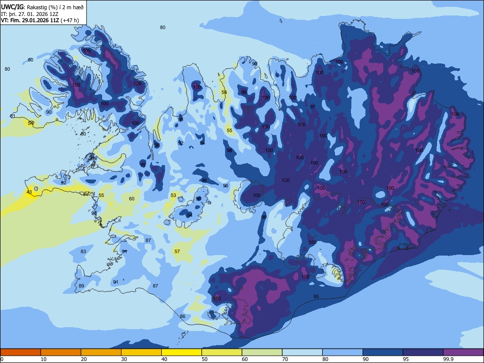Click the title 'Rakastig (%) í 2 m hæð'
Viewport: 484px width, 363px height.
coord(55,7)
